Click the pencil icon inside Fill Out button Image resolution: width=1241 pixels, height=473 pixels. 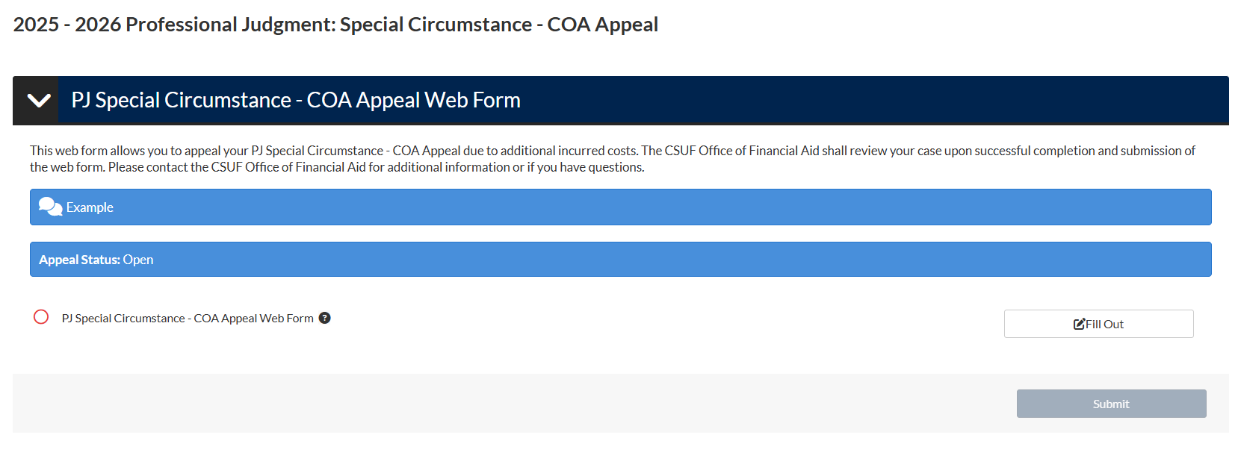(x=1078, y=323)
